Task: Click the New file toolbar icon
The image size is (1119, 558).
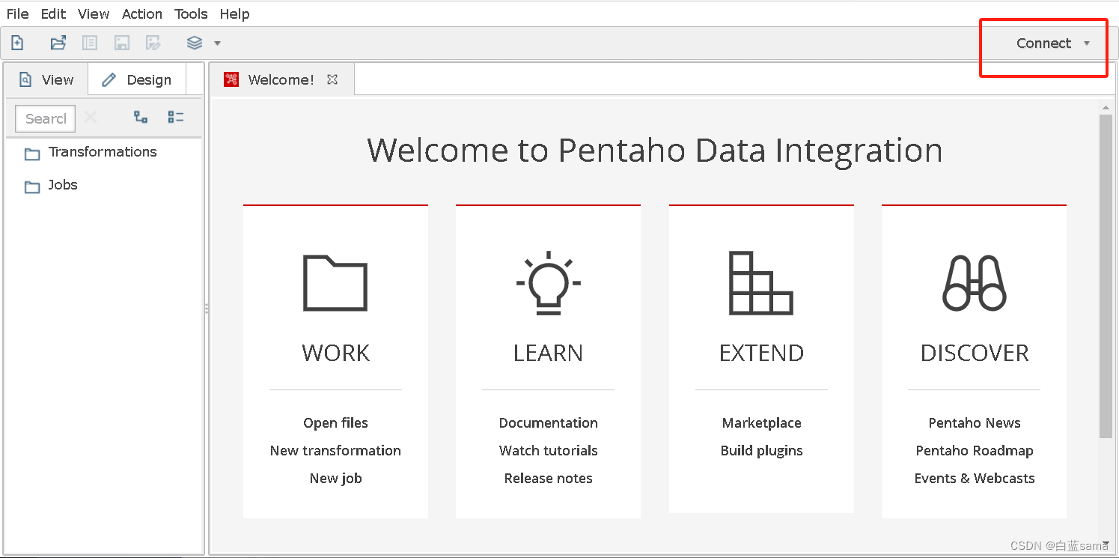Action: [16, 43]
